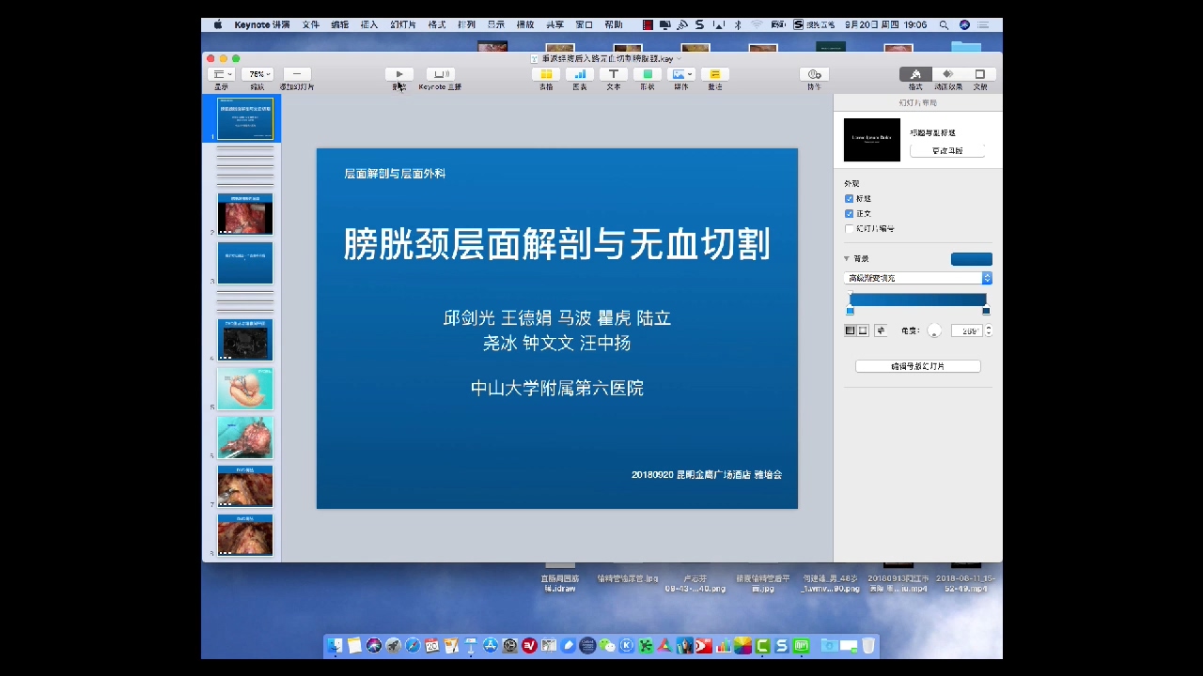The image size is (1203, 676).
Task: Click the Change Master button
Action: click(947, 150)
